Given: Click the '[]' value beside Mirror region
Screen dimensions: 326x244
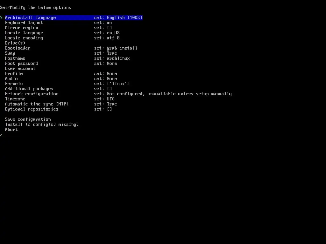Looking at the screenshot, I should (x=110, y=28).
